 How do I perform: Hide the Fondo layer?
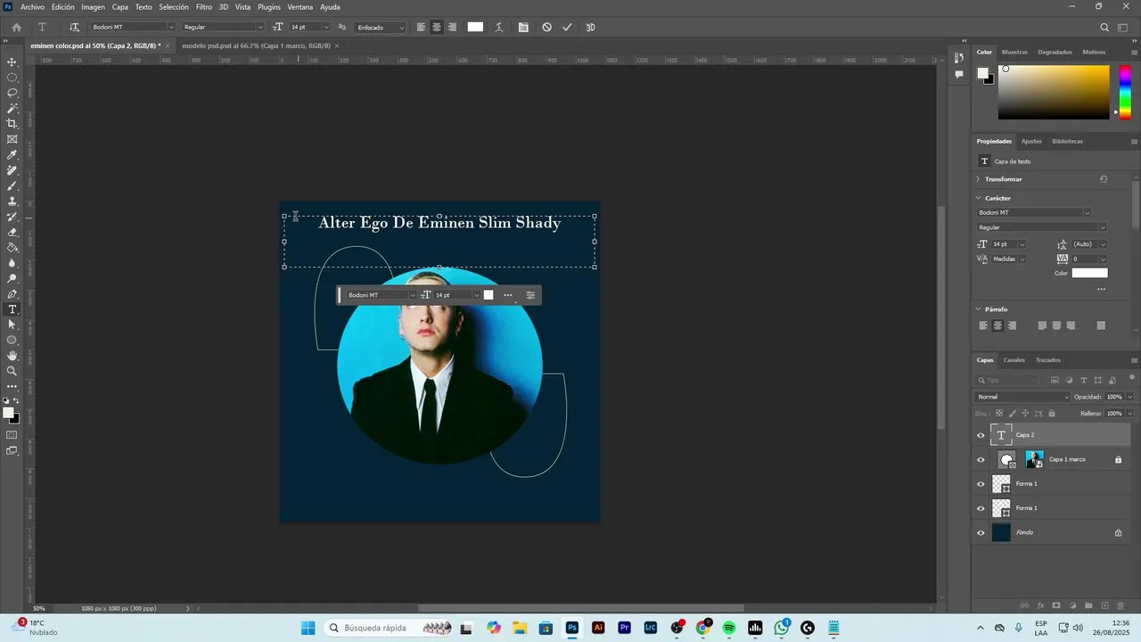[981, 533]
